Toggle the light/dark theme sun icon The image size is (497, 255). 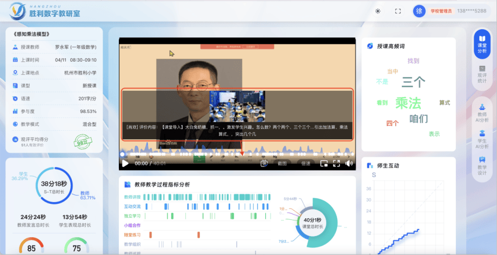378,11
